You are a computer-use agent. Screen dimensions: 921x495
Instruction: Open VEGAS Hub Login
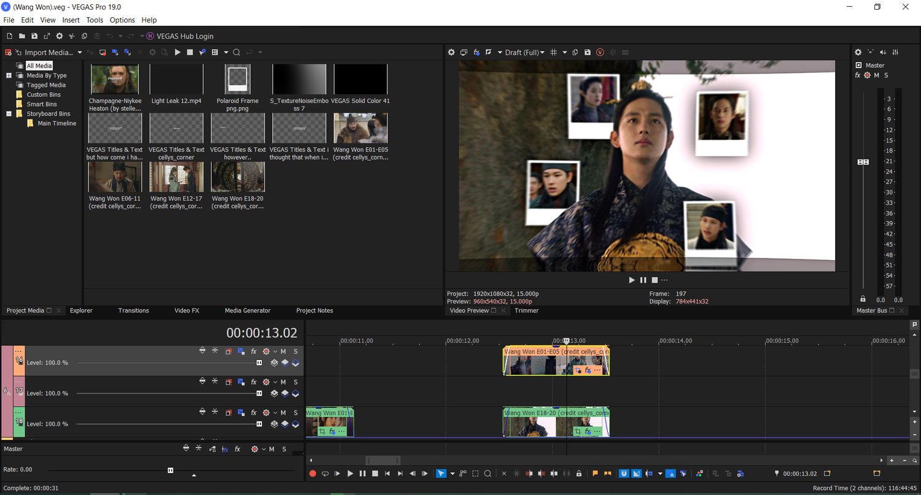click(180, 36)
